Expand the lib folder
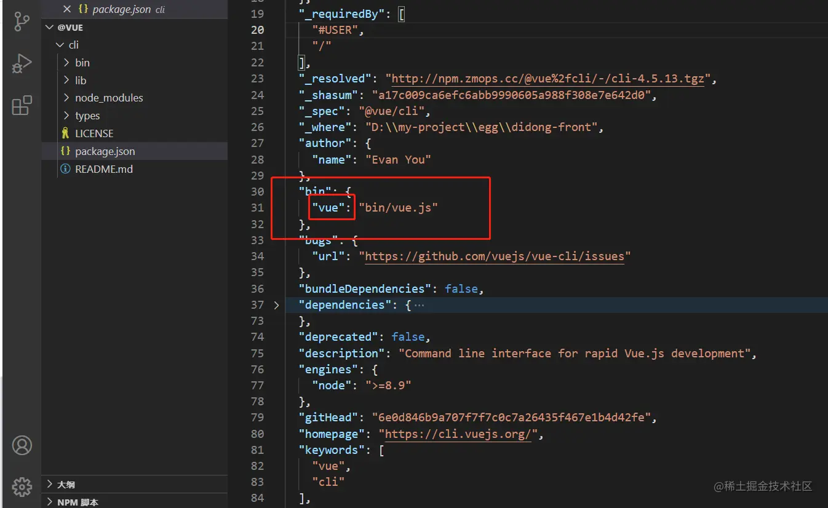 (66, 81)
